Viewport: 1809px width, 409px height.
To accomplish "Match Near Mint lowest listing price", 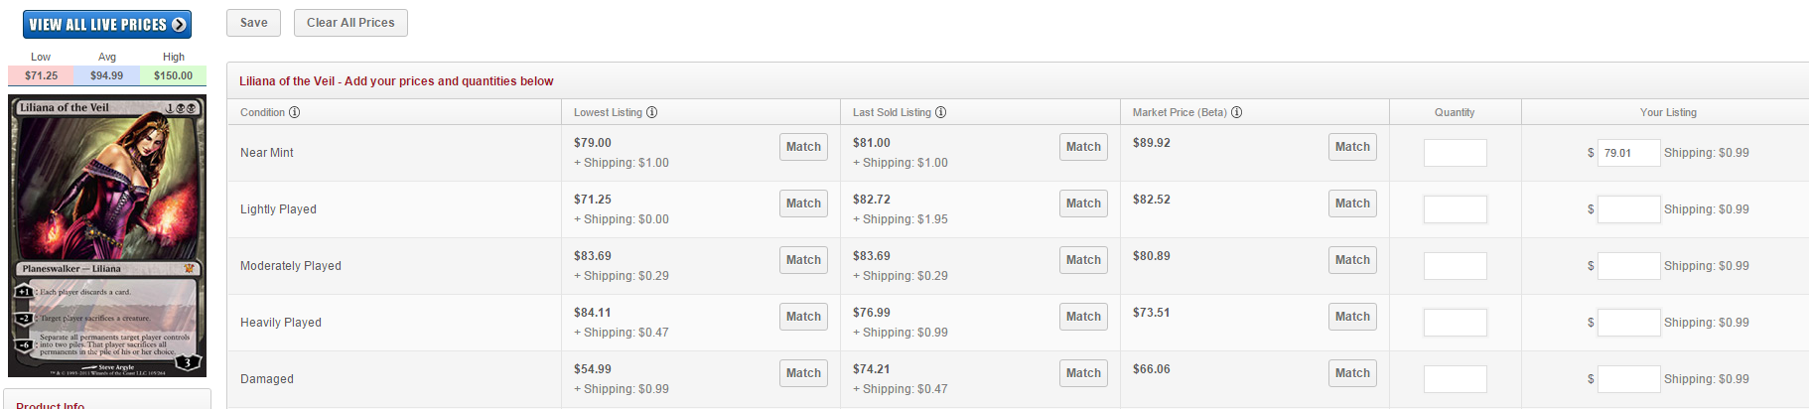I will coord(803,147).
